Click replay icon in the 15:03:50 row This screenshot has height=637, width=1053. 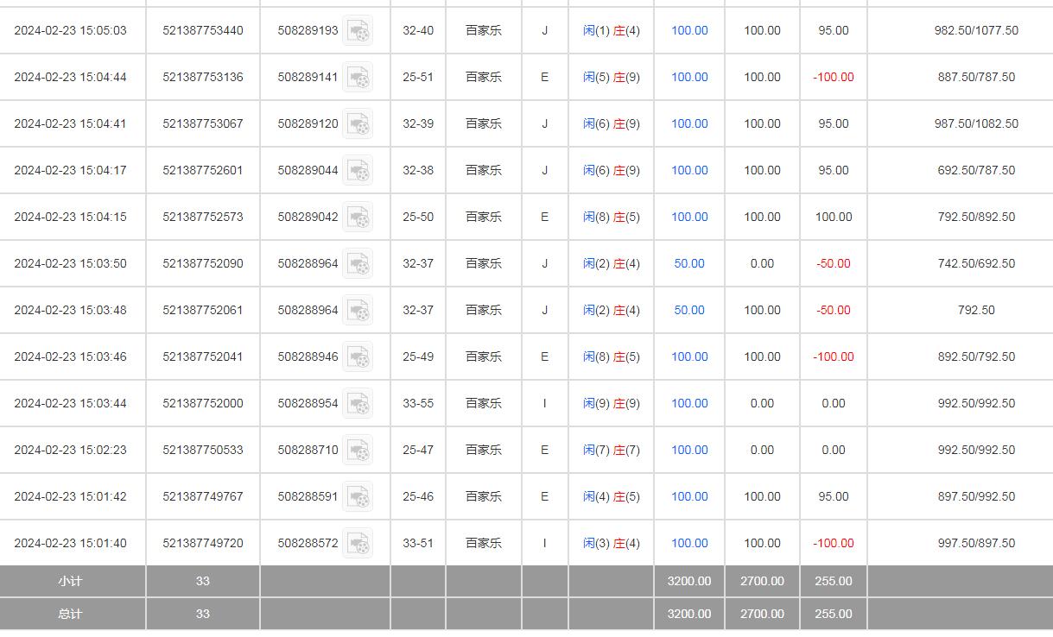358,264
